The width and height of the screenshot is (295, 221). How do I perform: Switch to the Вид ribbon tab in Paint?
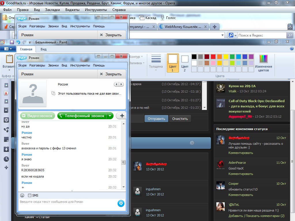tap(44, 49)
